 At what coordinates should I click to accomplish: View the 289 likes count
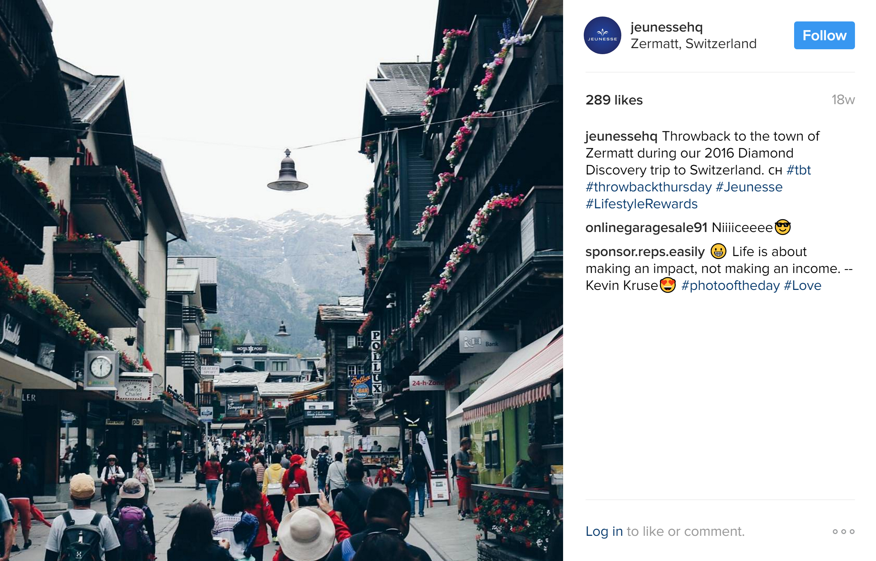tap(614, 100)
